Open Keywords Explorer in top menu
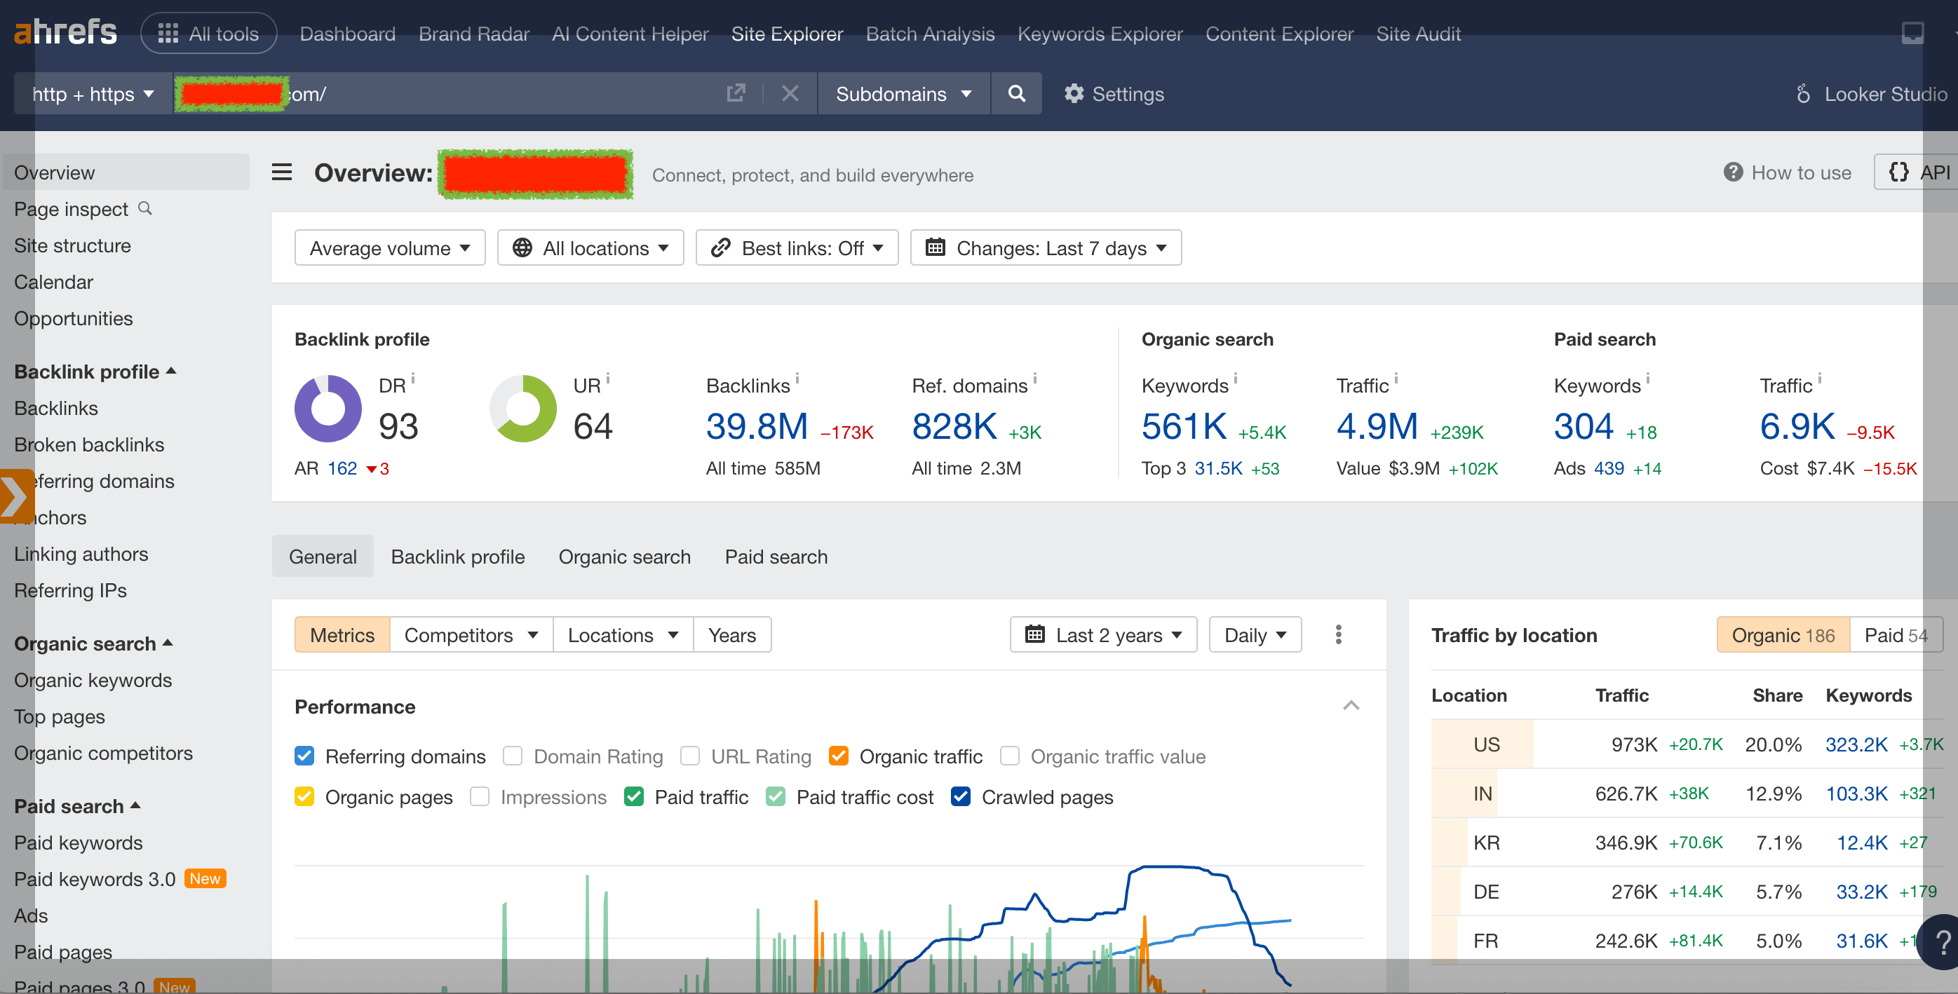This screenshot has height=994, width=1958. click(x=1099, y=34)
